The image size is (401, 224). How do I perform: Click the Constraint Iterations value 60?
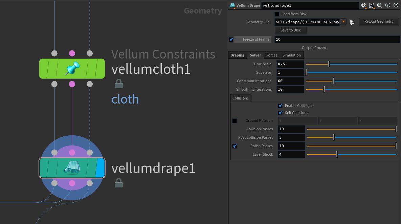pos(290,81)
